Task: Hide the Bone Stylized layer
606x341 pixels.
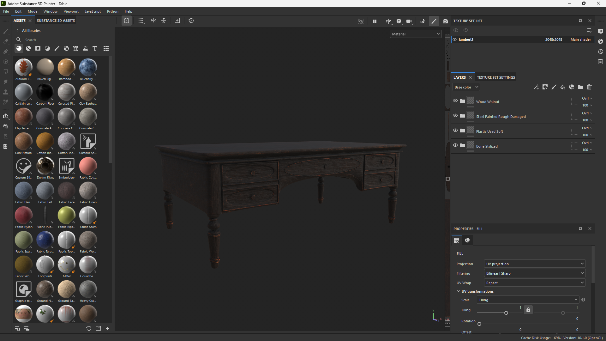Action: 455,145
